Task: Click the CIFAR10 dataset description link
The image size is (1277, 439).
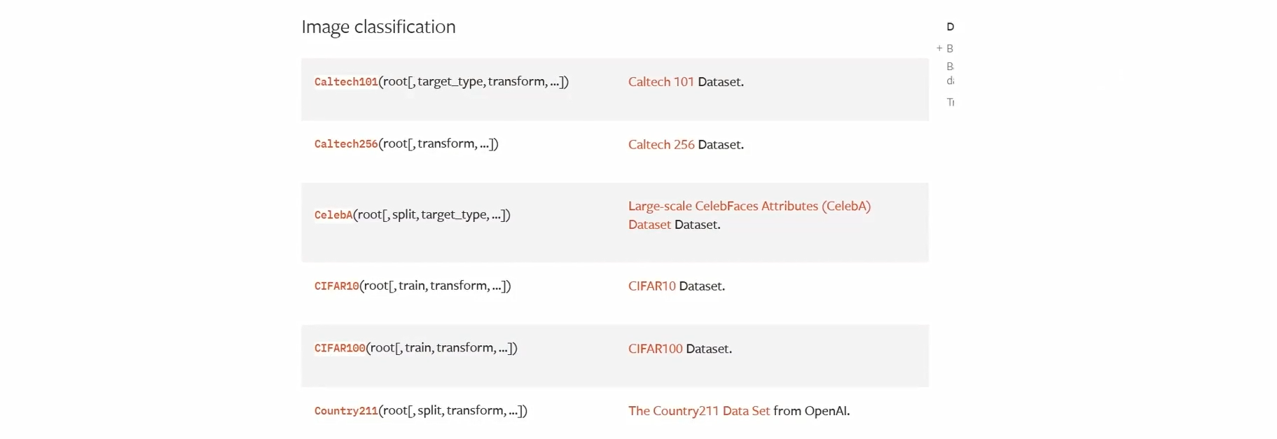Action: pyautogui.click(x=651, y=286)
